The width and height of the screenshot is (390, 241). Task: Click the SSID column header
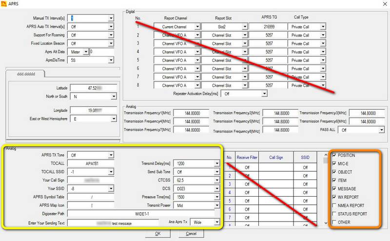point(305,158)
